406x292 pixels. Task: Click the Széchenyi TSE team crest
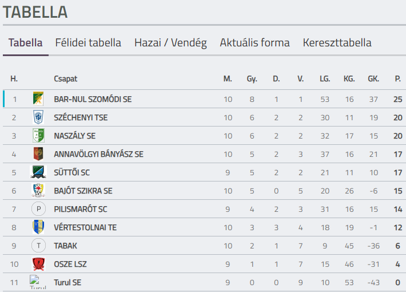coord(38,117)
